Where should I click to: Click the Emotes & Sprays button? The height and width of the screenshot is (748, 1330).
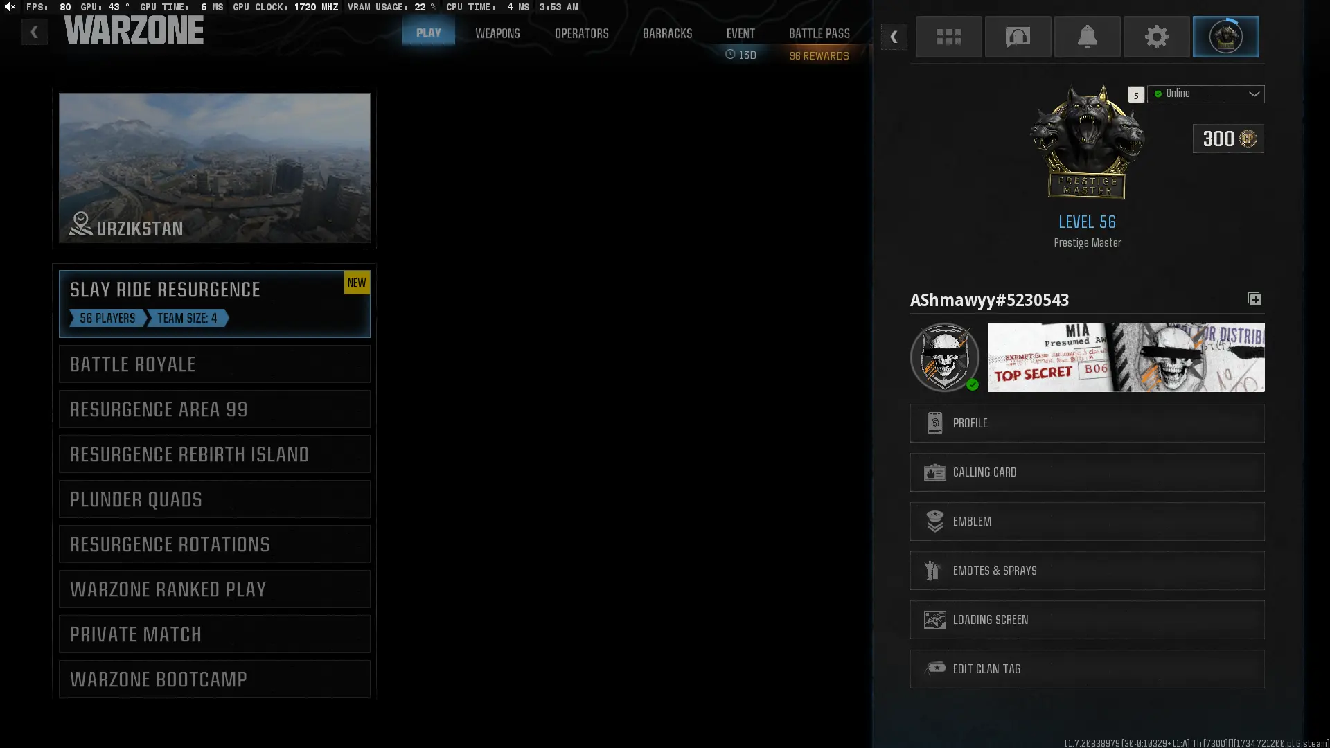pos(1087,571)
